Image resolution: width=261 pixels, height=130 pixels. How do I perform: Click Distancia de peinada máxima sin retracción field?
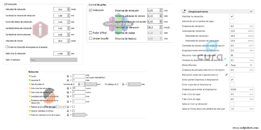point(242,70)
